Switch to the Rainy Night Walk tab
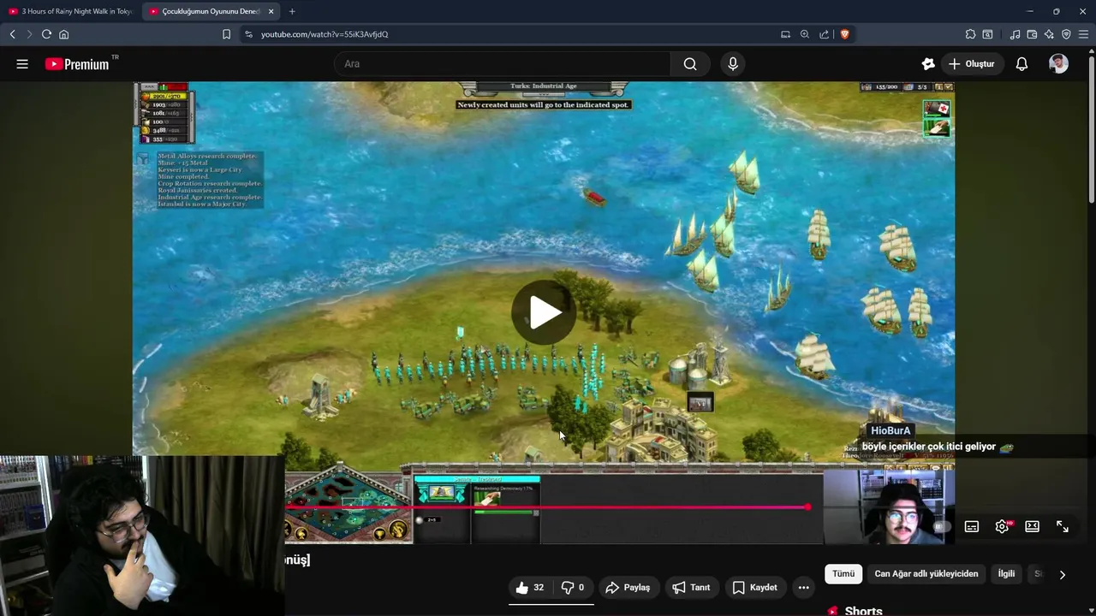 [70, 11]
